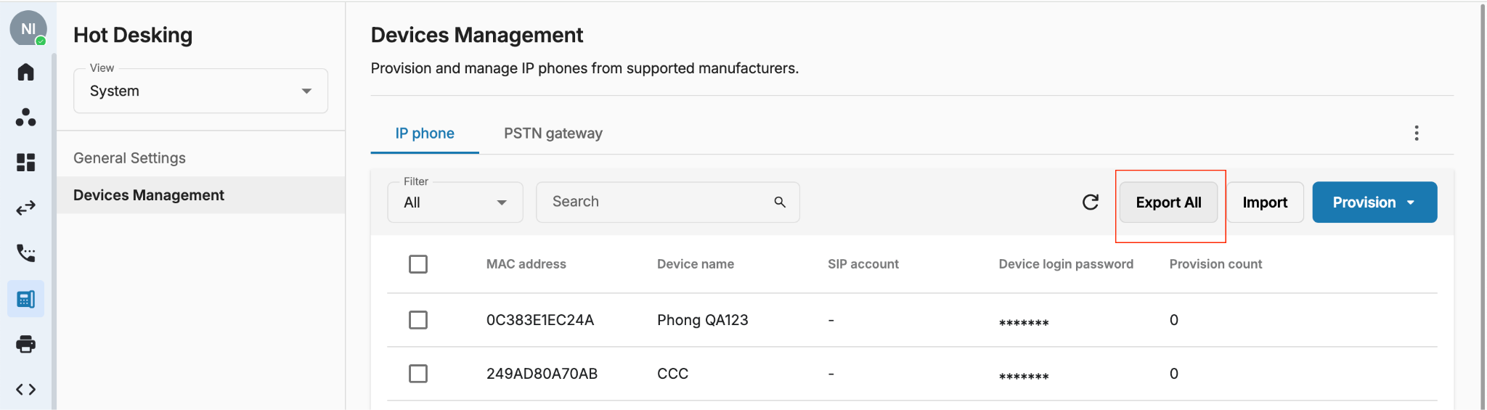Image resolution: width=1487 pixels, height=410 pixels.
Task: Expand the View System dropdown
Action: point(201,91)
